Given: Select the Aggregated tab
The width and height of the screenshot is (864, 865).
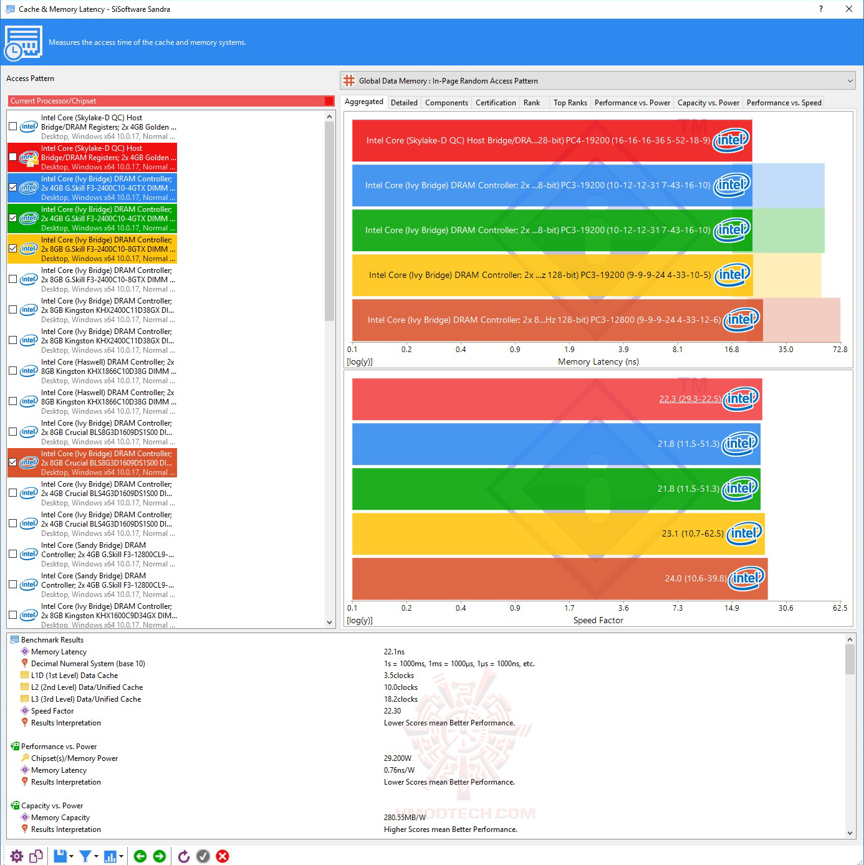Looking at the screenshot, I should (364, 102).
